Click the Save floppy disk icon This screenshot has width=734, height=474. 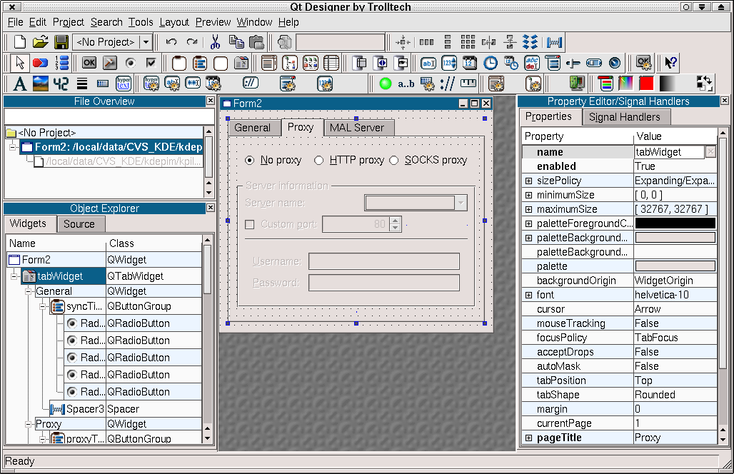61,42
